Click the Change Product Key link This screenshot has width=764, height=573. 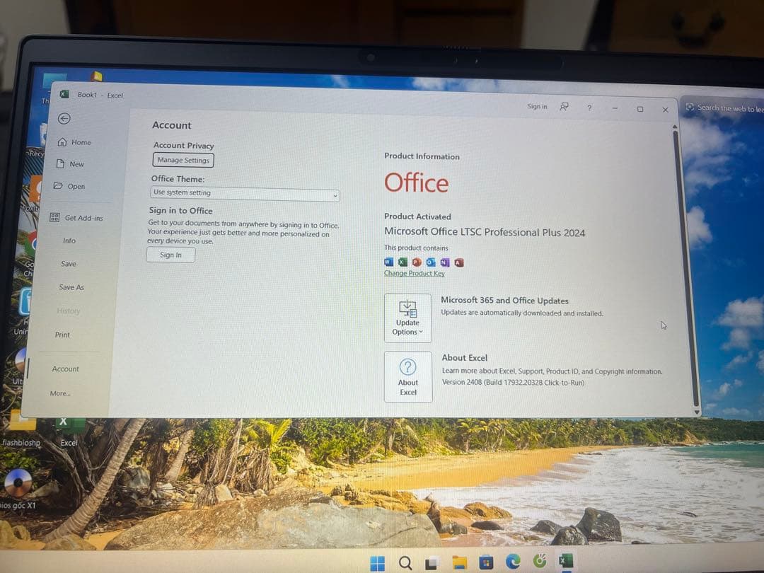click(414, 273)
